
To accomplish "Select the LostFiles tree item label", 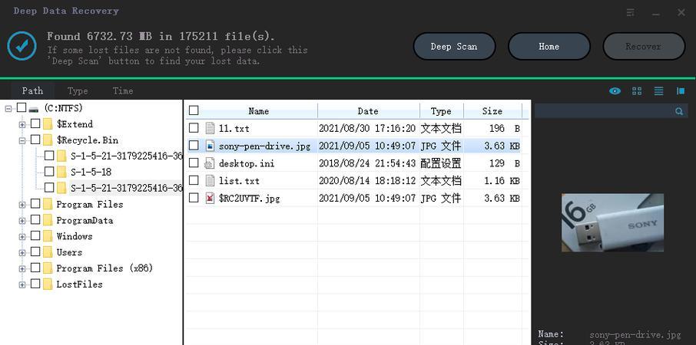I will pyautogui.click(x=79, y=284).
